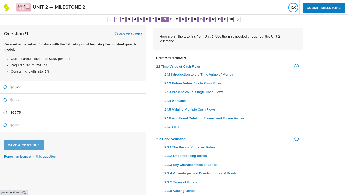348x195 pixels.
Task: Open question 9 currently highlighted
Action: tap(165, 19)
